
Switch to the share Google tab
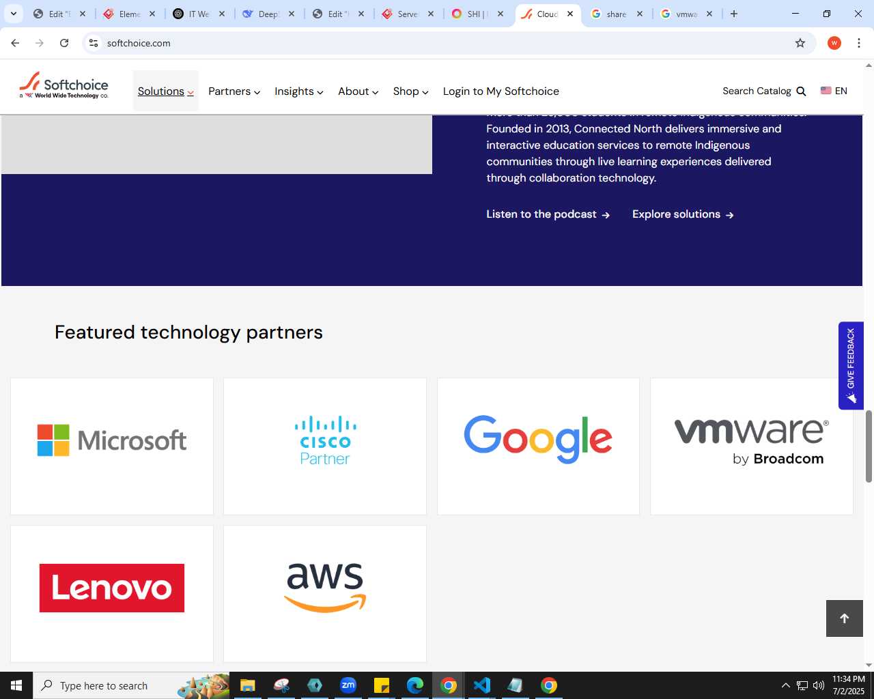point(617,14)
